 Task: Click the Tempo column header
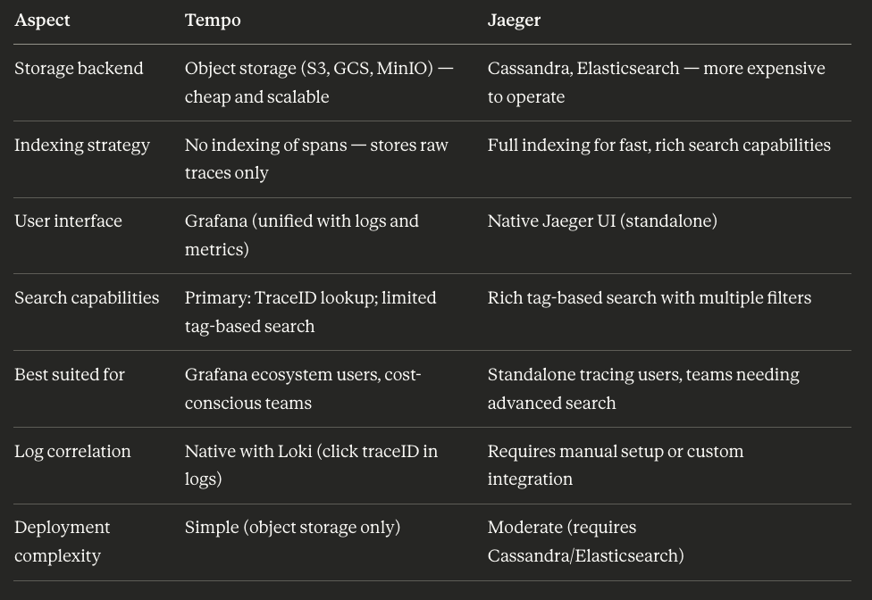tap(213, 21)
